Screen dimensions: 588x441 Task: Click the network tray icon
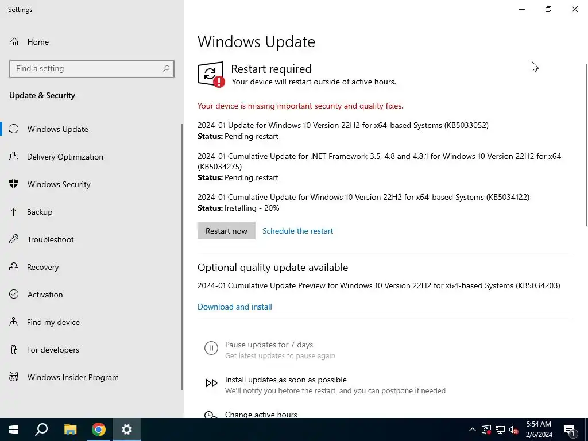(x=500, y=430)
